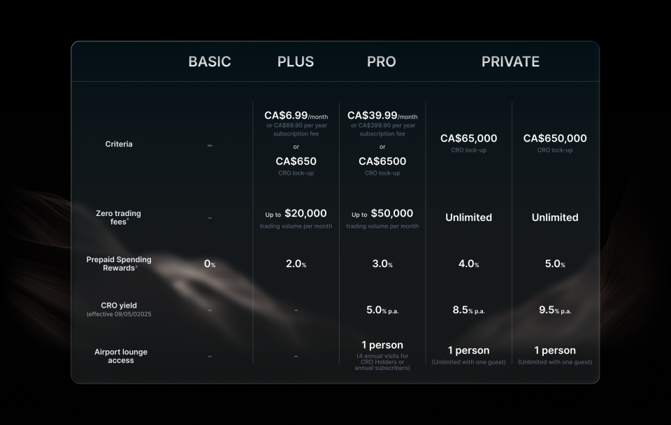Click the $50,000 trading volume limit
The height and width of the screenshot is (425, 671).
391,213
